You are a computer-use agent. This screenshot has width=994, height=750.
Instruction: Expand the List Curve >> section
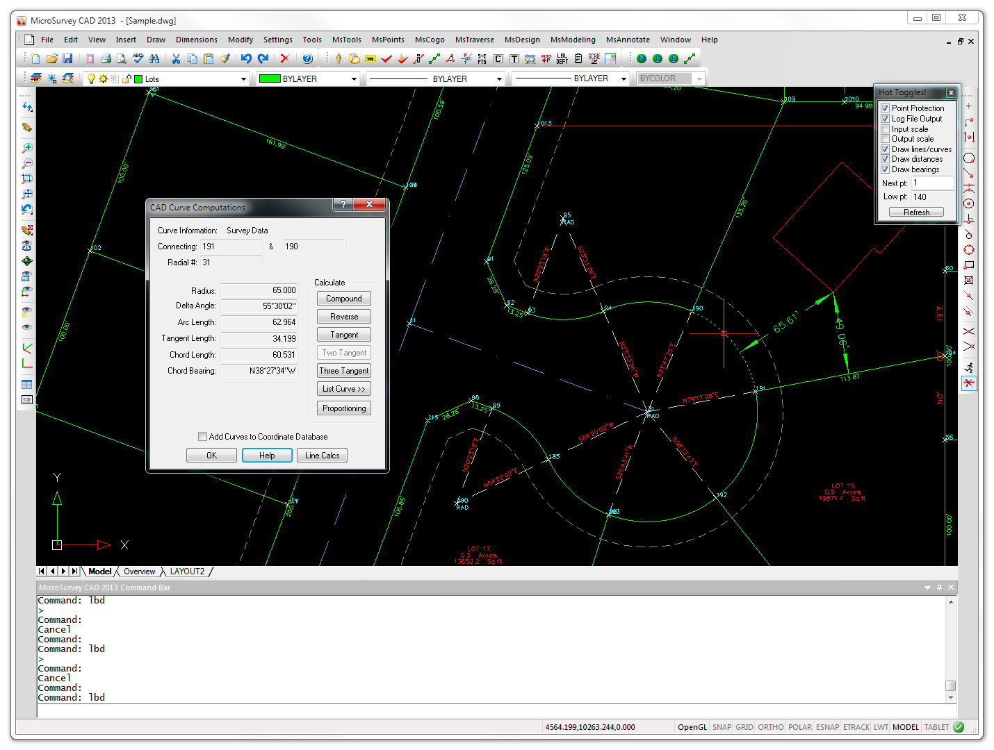344,389
